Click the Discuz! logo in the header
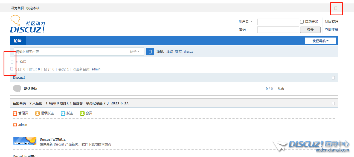 pyautogui.click(x=27, y=25)
